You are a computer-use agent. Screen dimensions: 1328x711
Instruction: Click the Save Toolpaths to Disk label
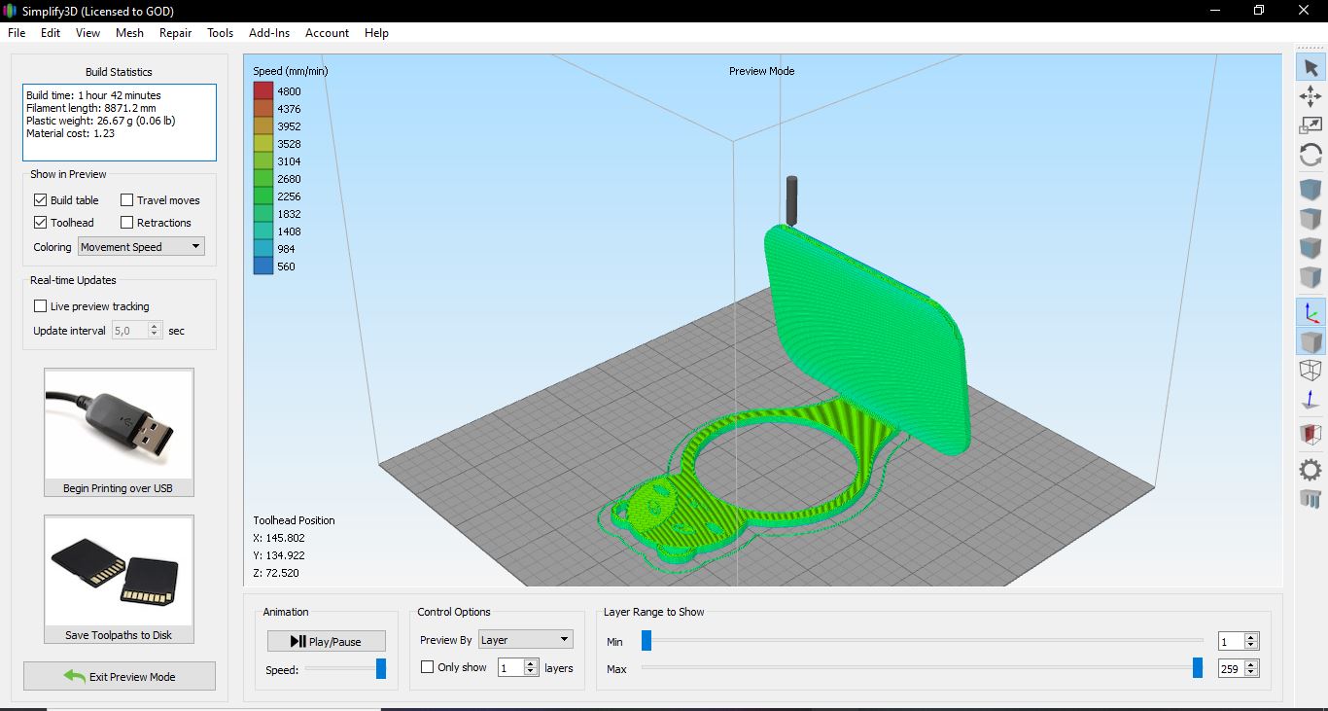coord(119,635)
